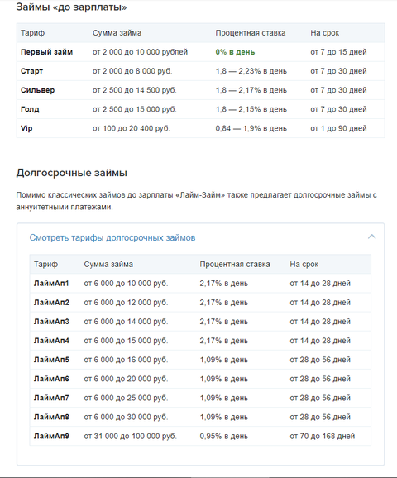Click 'Смотреть тарифы долгосрочных займов' link

tap(112, 238)
